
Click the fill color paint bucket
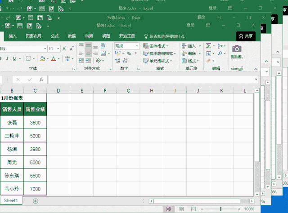(42, 58)
